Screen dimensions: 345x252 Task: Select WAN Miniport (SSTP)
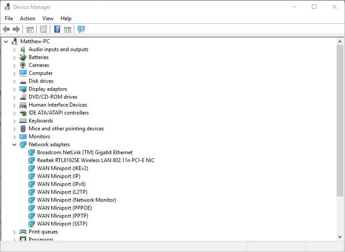pyautogui.click(x=62, y=223)
